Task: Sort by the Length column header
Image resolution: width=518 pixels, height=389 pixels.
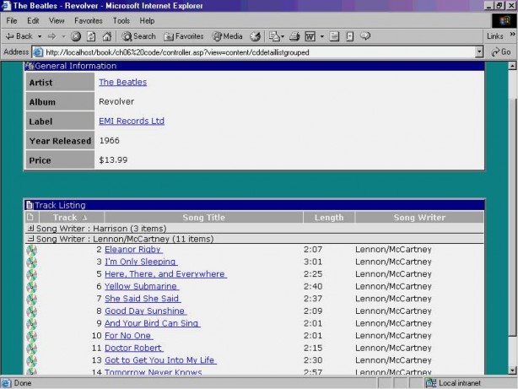Action: [328, 218]
